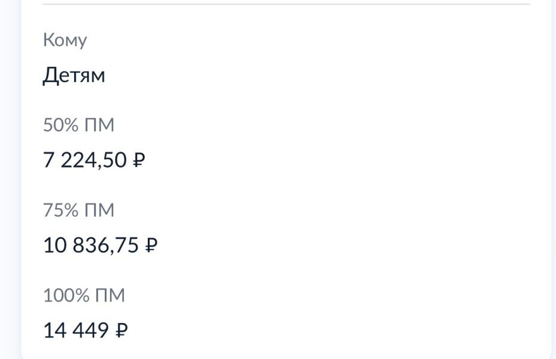
Task: Click the number 50 in 50% ПМ
Action: 53,124
